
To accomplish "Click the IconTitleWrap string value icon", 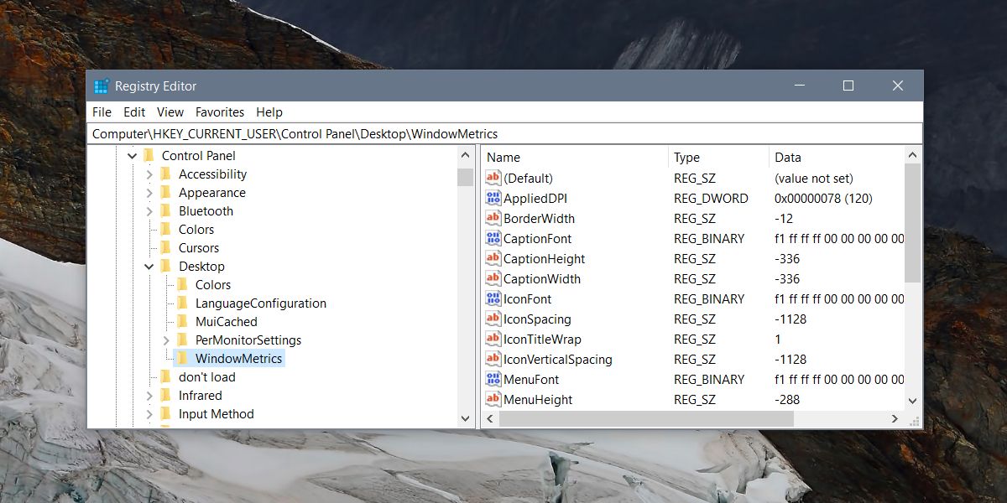I will coord(493,339).
